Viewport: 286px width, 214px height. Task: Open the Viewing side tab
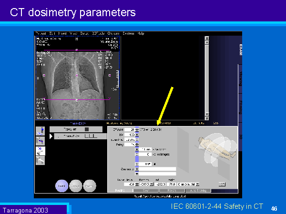(240, 78)
